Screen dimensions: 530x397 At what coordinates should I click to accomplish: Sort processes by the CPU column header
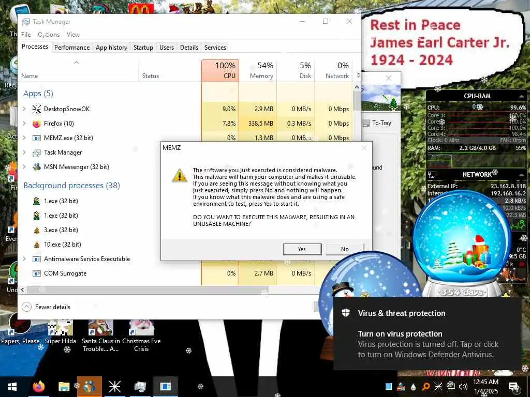(x=220, y=70)
